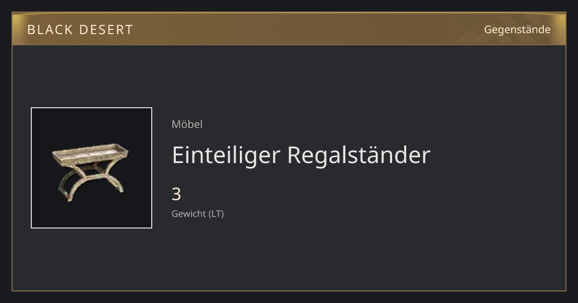Select the word Einteiliger in the title

click(226, 155)
